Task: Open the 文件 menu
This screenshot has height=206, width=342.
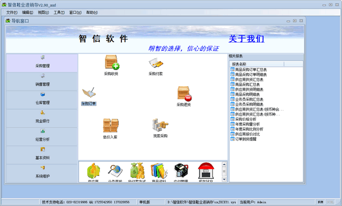Action: [x=12, y=13]
